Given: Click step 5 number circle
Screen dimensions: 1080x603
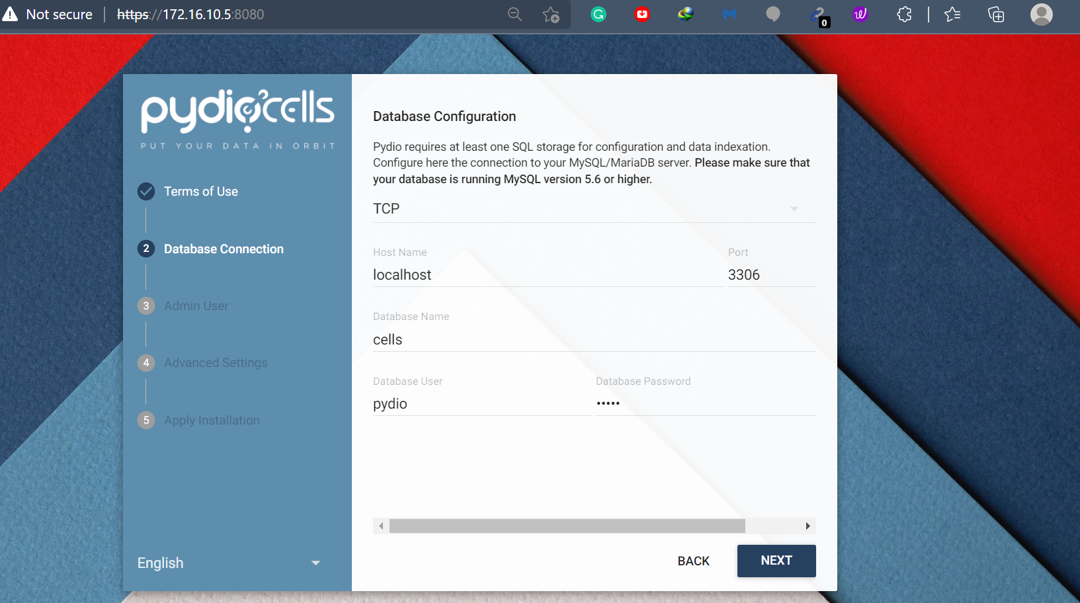Looking at the screenshot, I should [146, 420].
